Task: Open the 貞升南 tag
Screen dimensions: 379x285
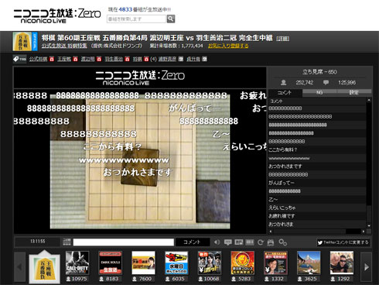Action: point(193,59)
